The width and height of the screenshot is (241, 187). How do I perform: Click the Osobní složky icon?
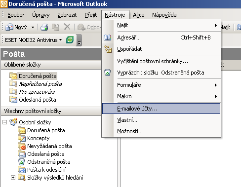click(13, 122)
